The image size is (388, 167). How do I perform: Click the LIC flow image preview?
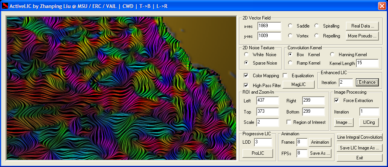(x=121, y=88)
